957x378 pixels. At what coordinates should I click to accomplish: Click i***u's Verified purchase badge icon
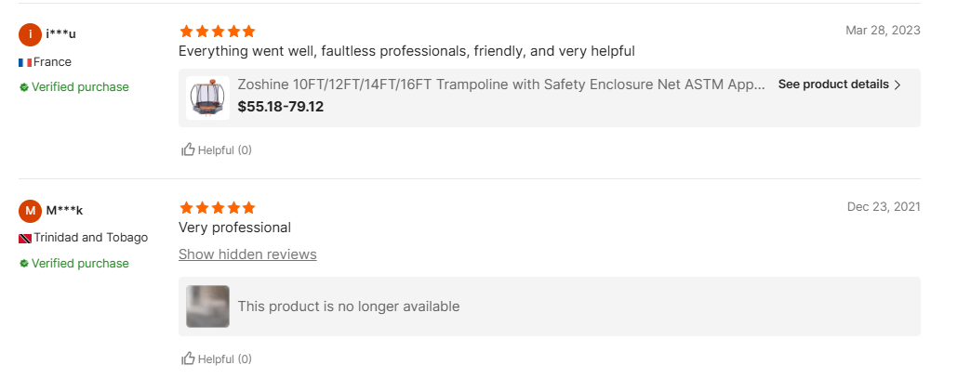[24, 87]
